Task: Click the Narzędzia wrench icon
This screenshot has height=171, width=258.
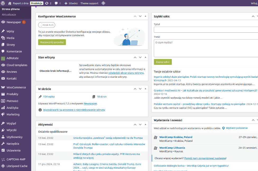Action: 3,144
